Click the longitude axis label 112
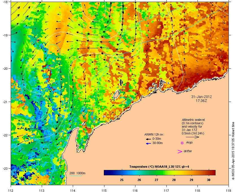Screen dimensions: 237x192 11,190
